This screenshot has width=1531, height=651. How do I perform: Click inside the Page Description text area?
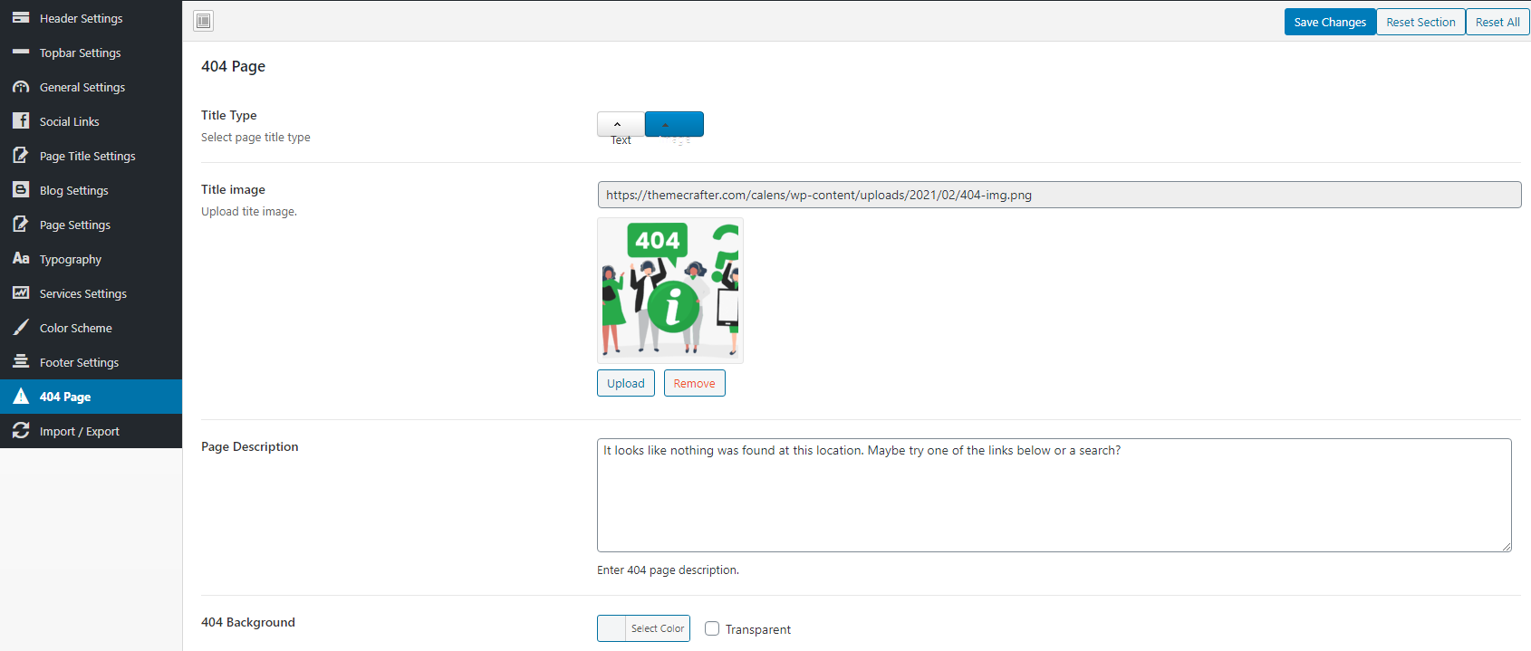click(1054, 495)
